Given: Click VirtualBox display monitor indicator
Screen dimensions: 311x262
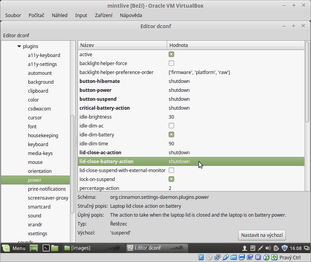Looking at the screenshot, I should 242,257.
